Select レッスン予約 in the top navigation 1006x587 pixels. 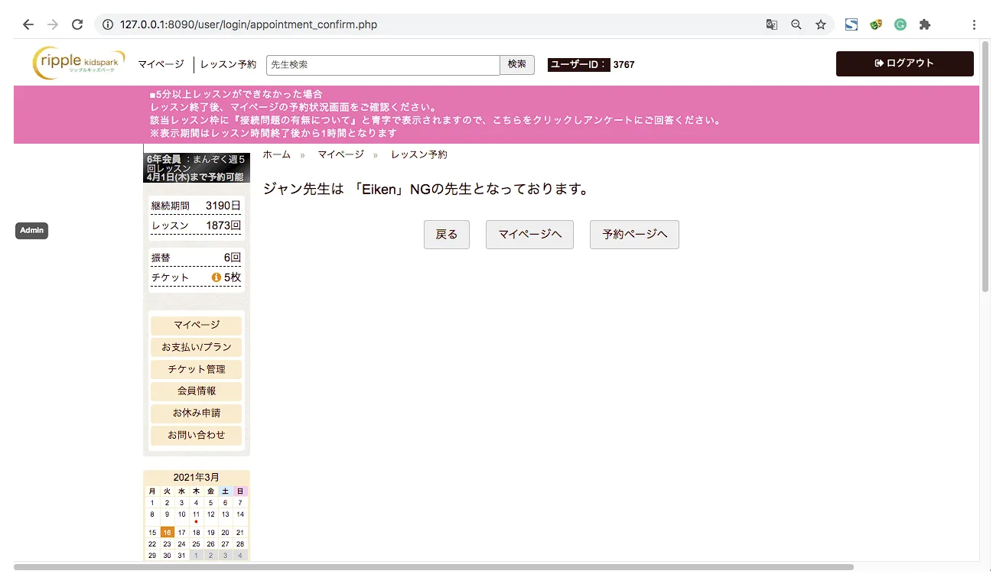[x=228, y=65]
